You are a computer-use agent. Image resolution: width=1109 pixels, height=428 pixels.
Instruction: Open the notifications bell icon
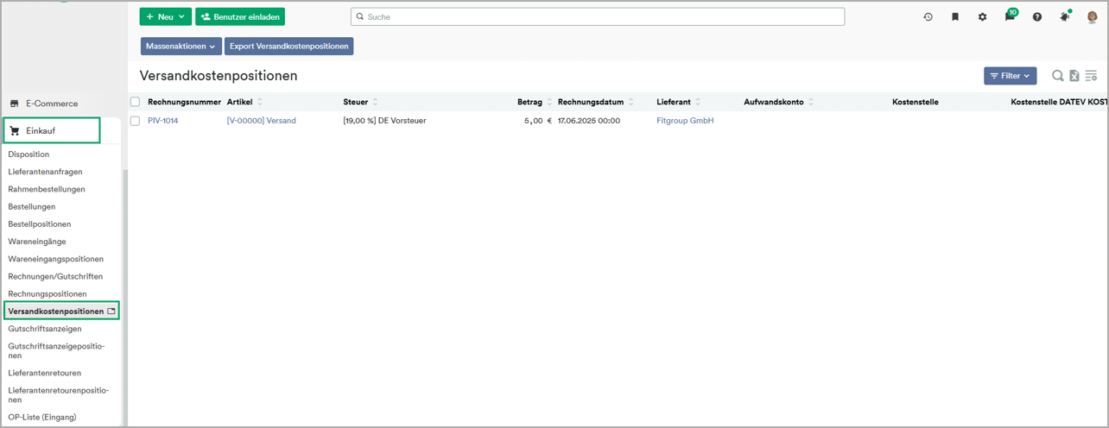[x=1064, y=16]
